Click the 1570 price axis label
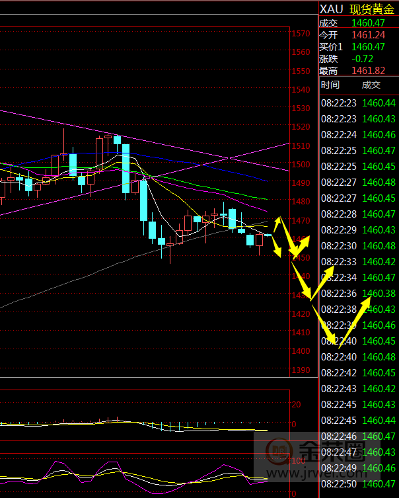The height and width of the screenshot is (498, 399). [x=301, y=34]
